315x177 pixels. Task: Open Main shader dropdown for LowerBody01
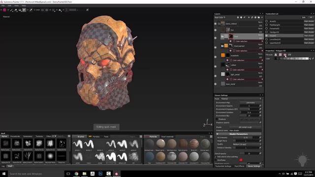(x=309, y=39)
